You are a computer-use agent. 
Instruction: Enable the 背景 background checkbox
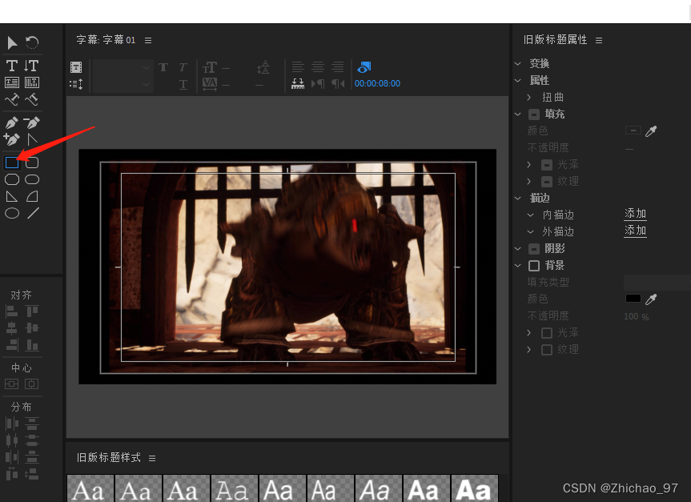point(534,266)
